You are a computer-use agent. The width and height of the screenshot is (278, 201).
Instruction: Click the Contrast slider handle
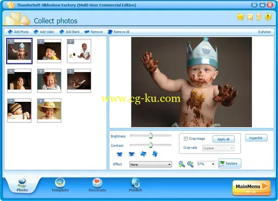[x=150, y=145]
